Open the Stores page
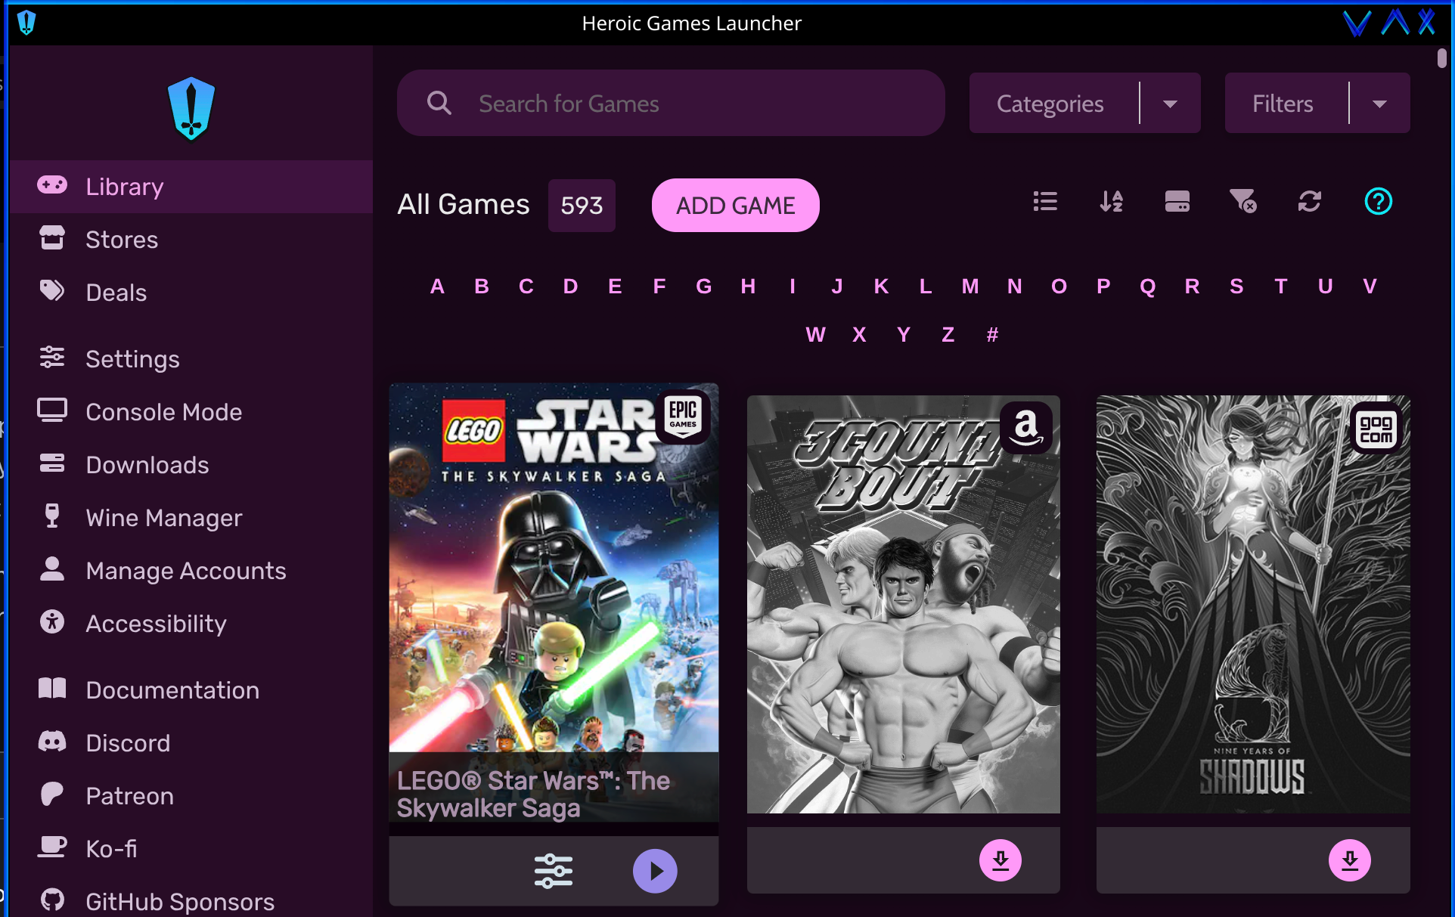 [191, 240]
